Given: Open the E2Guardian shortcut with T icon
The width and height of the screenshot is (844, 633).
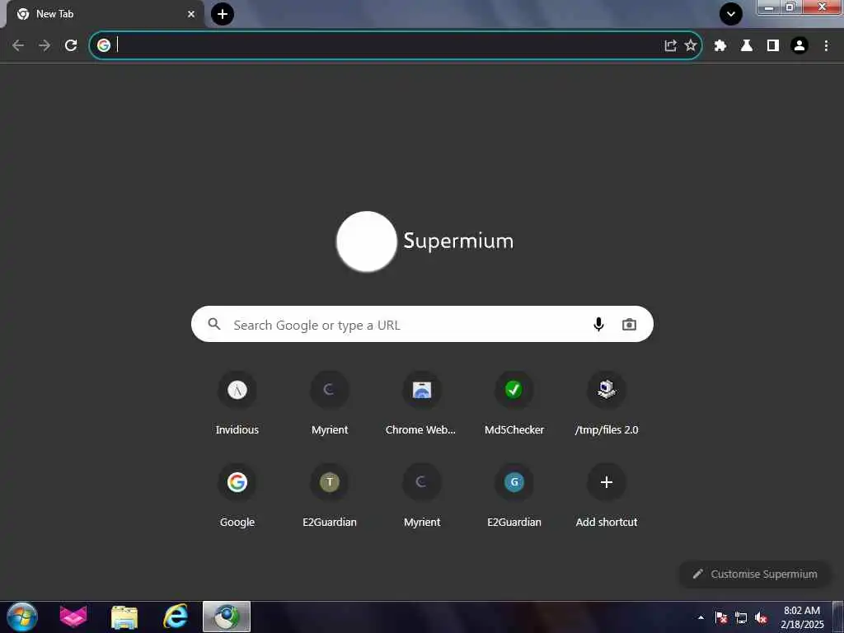Looking at the screenshot, I should coord(330,495).
